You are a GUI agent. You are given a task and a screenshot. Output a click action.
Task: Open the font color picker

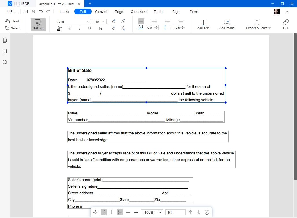[x=59, y=28]
